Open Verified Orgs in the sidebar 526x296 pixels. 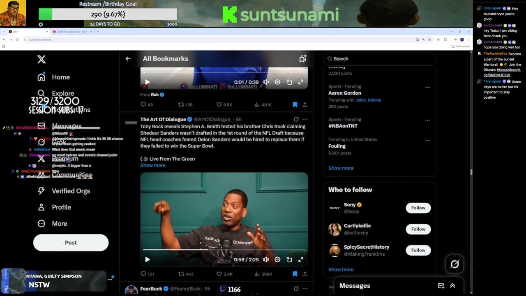pyautogui.click(x=64, y=191)
